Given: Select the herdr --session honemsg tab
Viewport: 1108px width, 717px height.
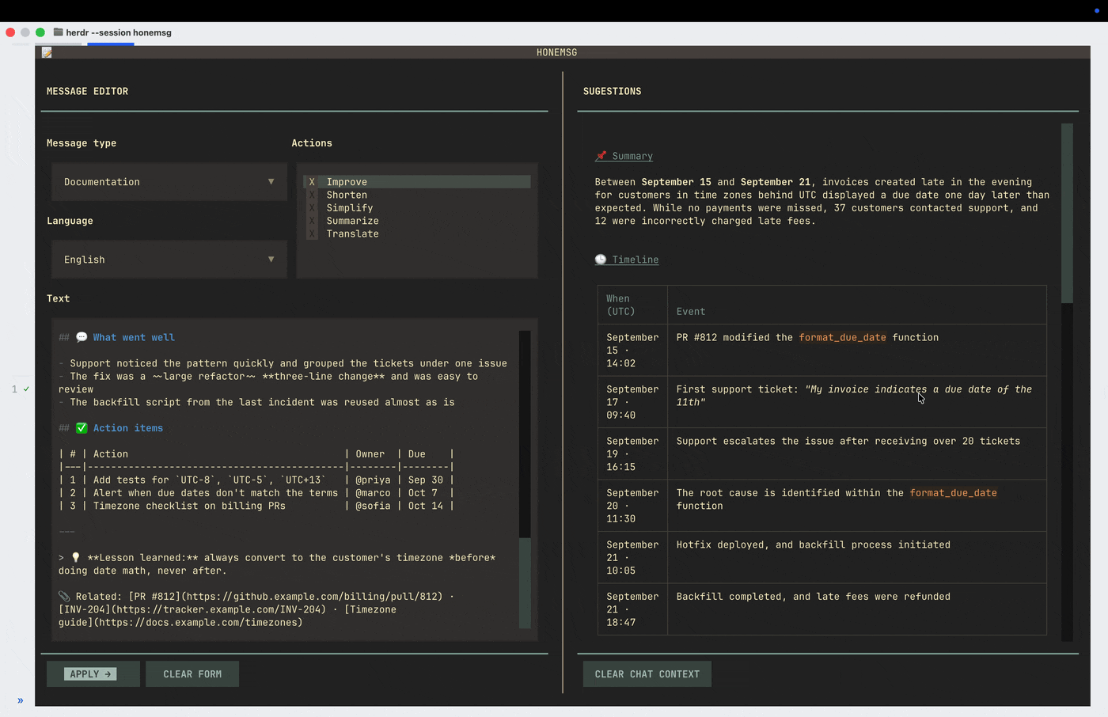Looking at the screenshot, I should [x=112, y=32].
